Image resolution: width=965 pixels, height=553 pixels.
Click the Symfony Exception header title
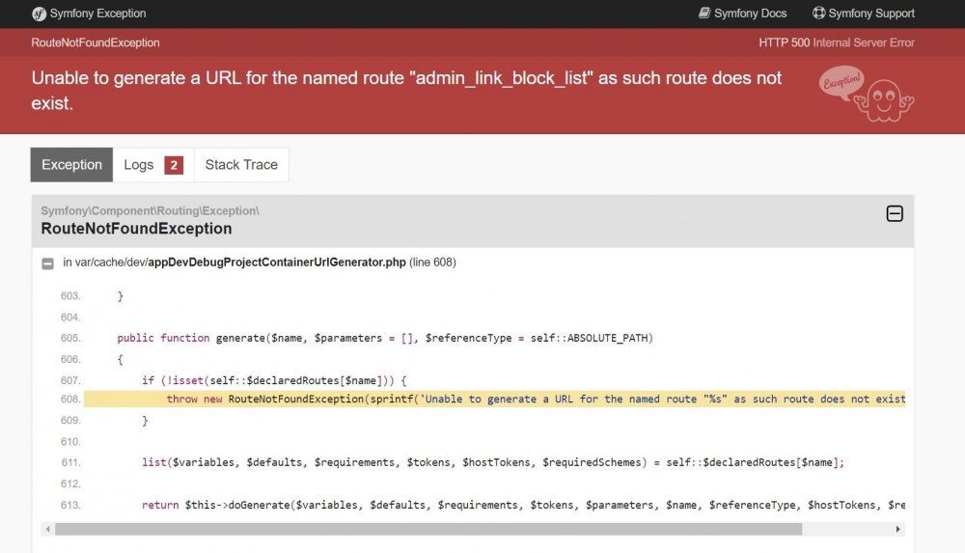point(99,14)
